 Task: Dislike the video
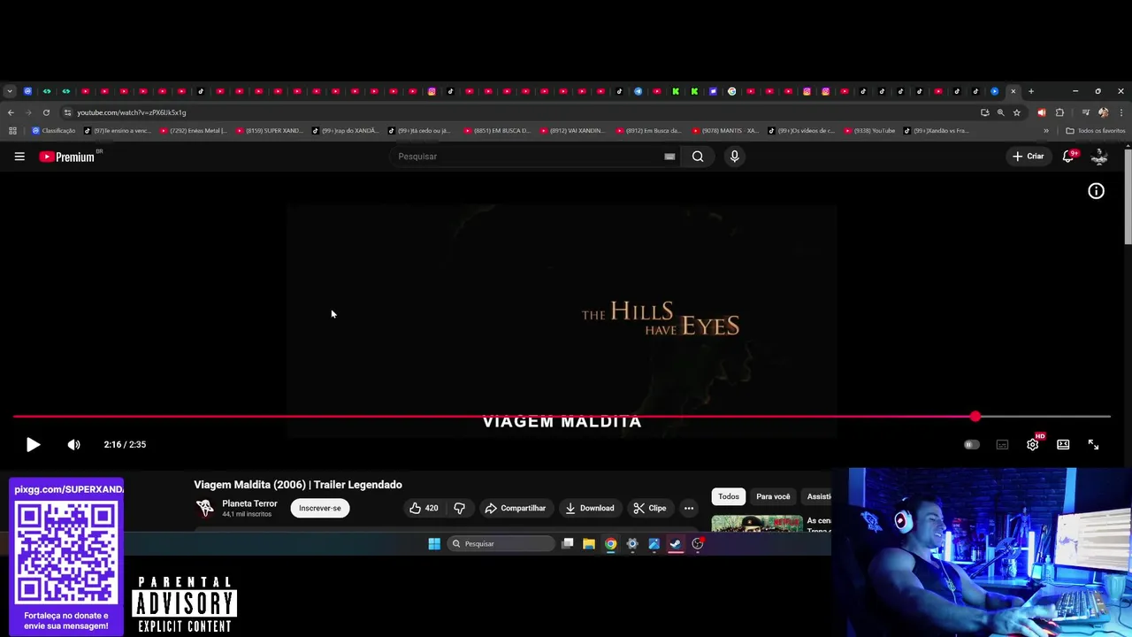(459, 508)
